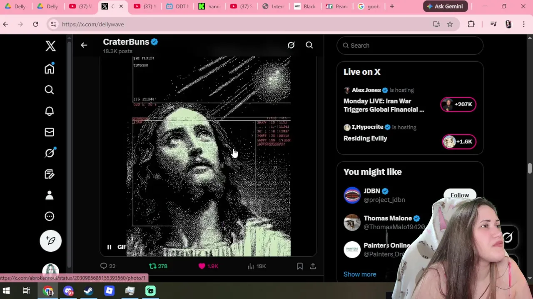
Task: Click Ask Gemini button
Action: coord(445,6)
